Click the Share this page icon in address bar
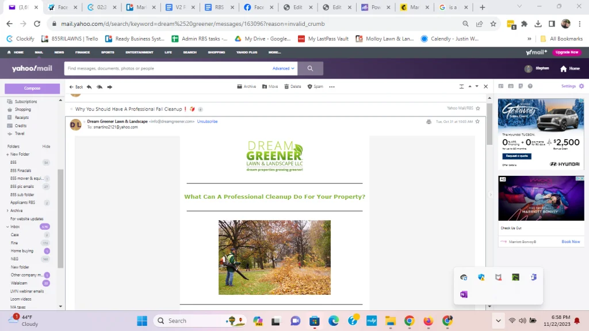589x331 pixels. pyautogui.click(x=479, y=24)
